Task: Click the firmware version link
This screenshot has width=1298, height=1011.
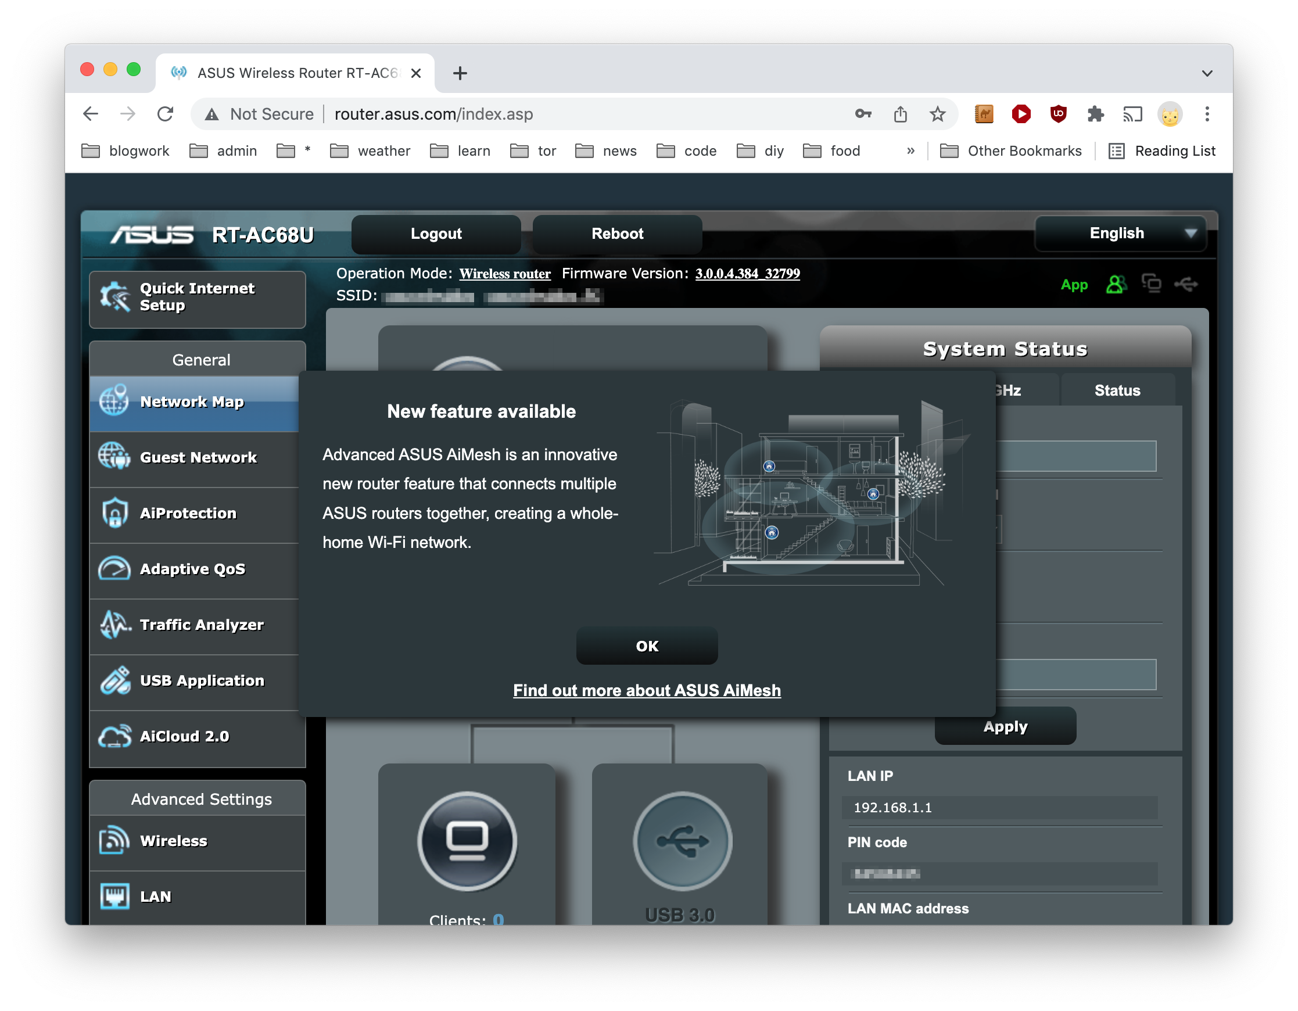Action: [x=747, y=274]
